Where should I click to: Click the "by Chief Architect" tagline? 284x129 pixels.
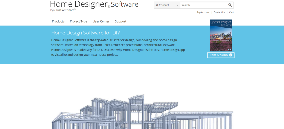pyautogui.click(x=63, y=11)
